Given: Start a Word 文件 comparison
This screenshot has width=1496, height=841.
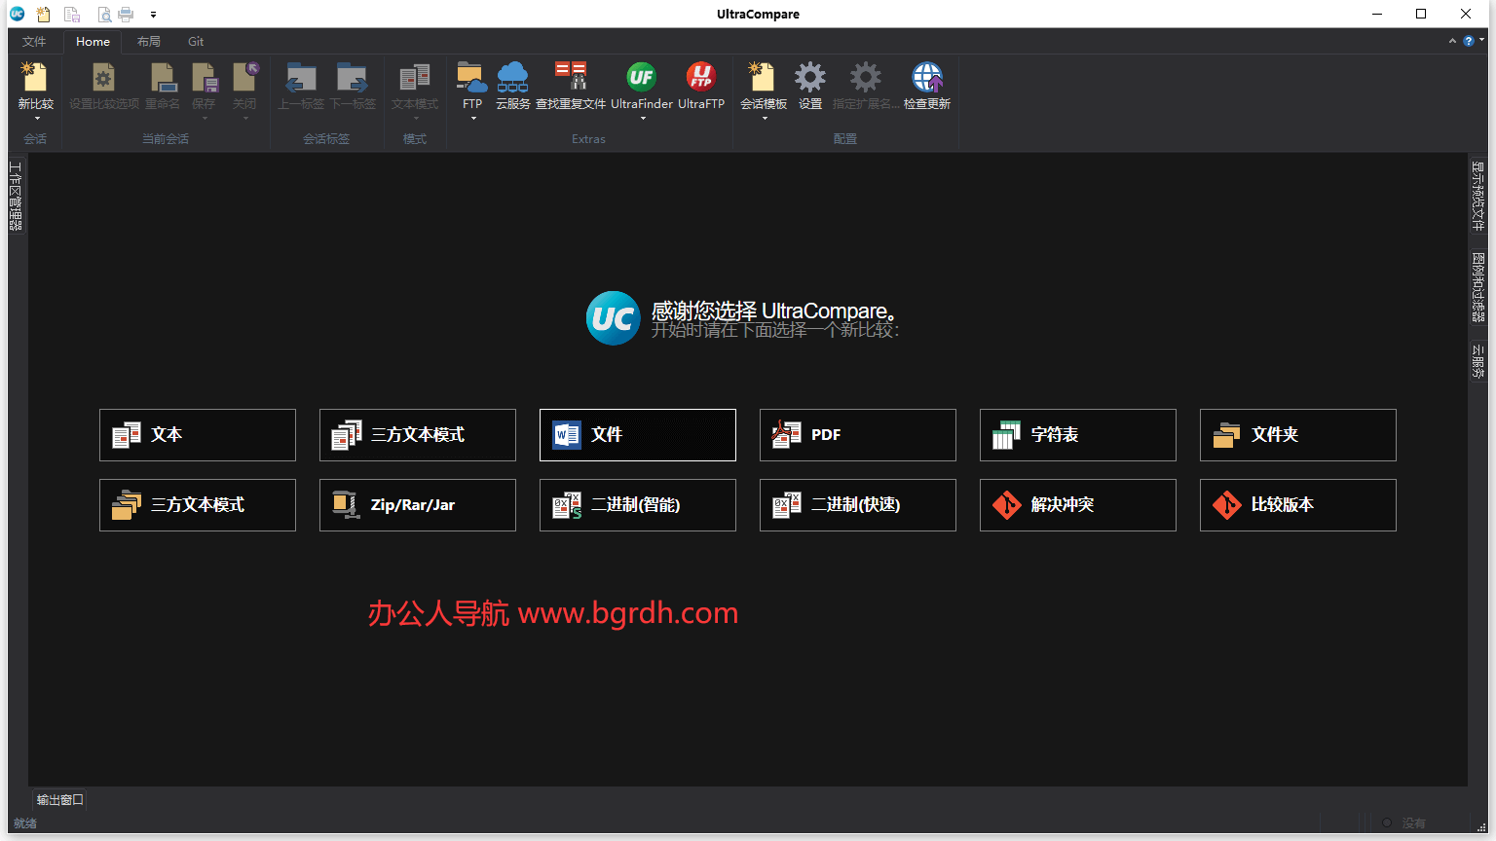Looking at the screenshot, I should coord(638,435).
